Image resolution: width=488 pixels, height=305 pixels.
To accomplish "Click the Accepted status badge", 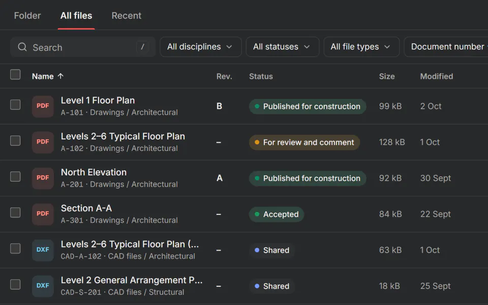I will (x=277, y=214).
